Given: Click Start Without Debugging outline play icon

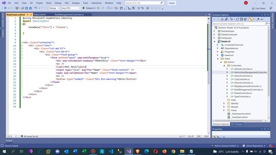Looking at the screenshot, I should 99,8.
